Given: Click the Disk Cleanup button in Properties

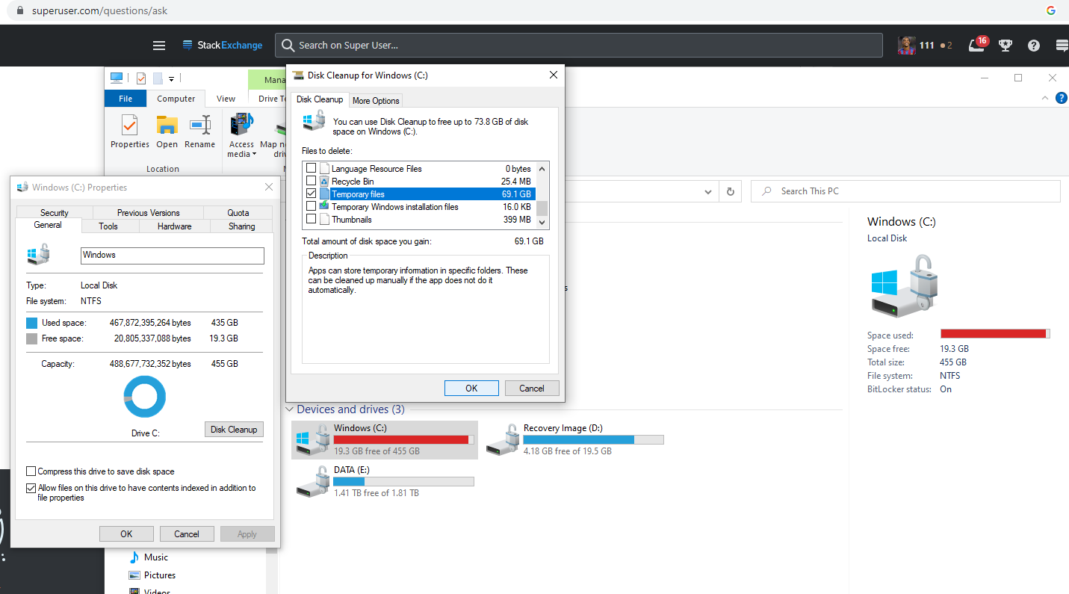Looking at the screenshot, I should [x=234, y=430].
